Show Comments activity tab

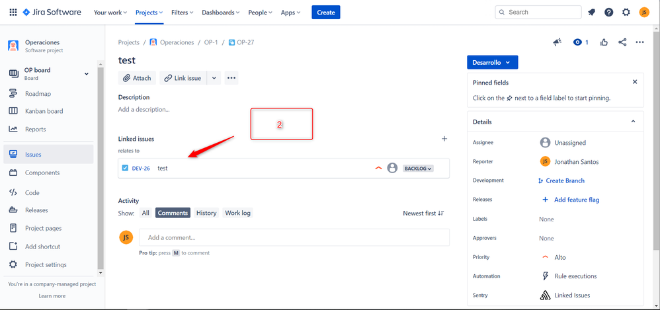[173, 213]
